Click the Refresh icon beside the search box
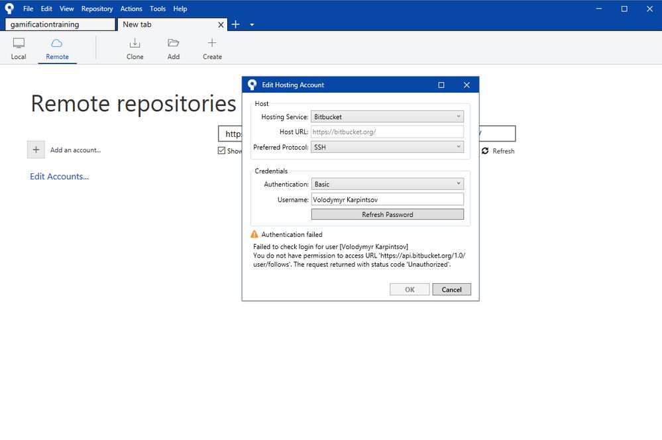 (485, 151)
